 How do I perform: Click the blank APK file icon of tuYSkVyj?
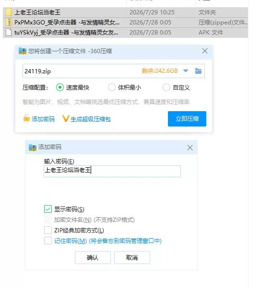tap(9, 32)
